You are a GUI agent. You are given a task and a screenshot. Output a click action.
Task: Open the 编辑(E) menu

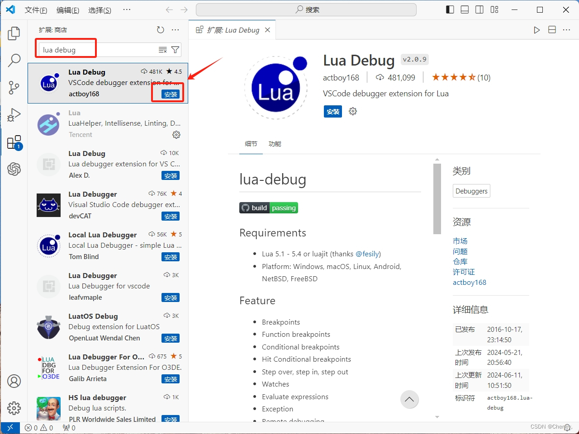coord(68,10)
